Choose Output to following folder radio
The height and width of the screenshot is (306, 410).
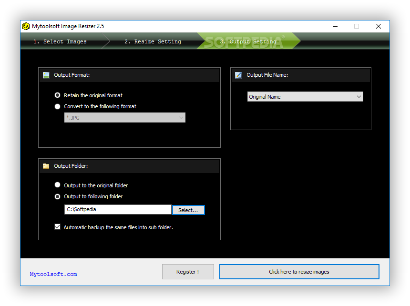pyautogui.click(x=57, y=196)
